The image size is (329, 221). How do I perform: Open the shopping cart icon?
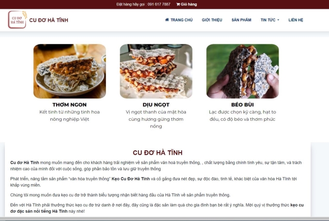(x=178, y=4)
